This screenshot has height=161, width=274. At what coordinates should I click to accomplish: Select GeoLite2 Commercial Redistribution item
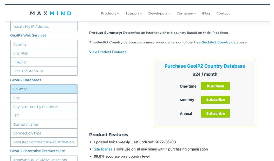[44, 142]
